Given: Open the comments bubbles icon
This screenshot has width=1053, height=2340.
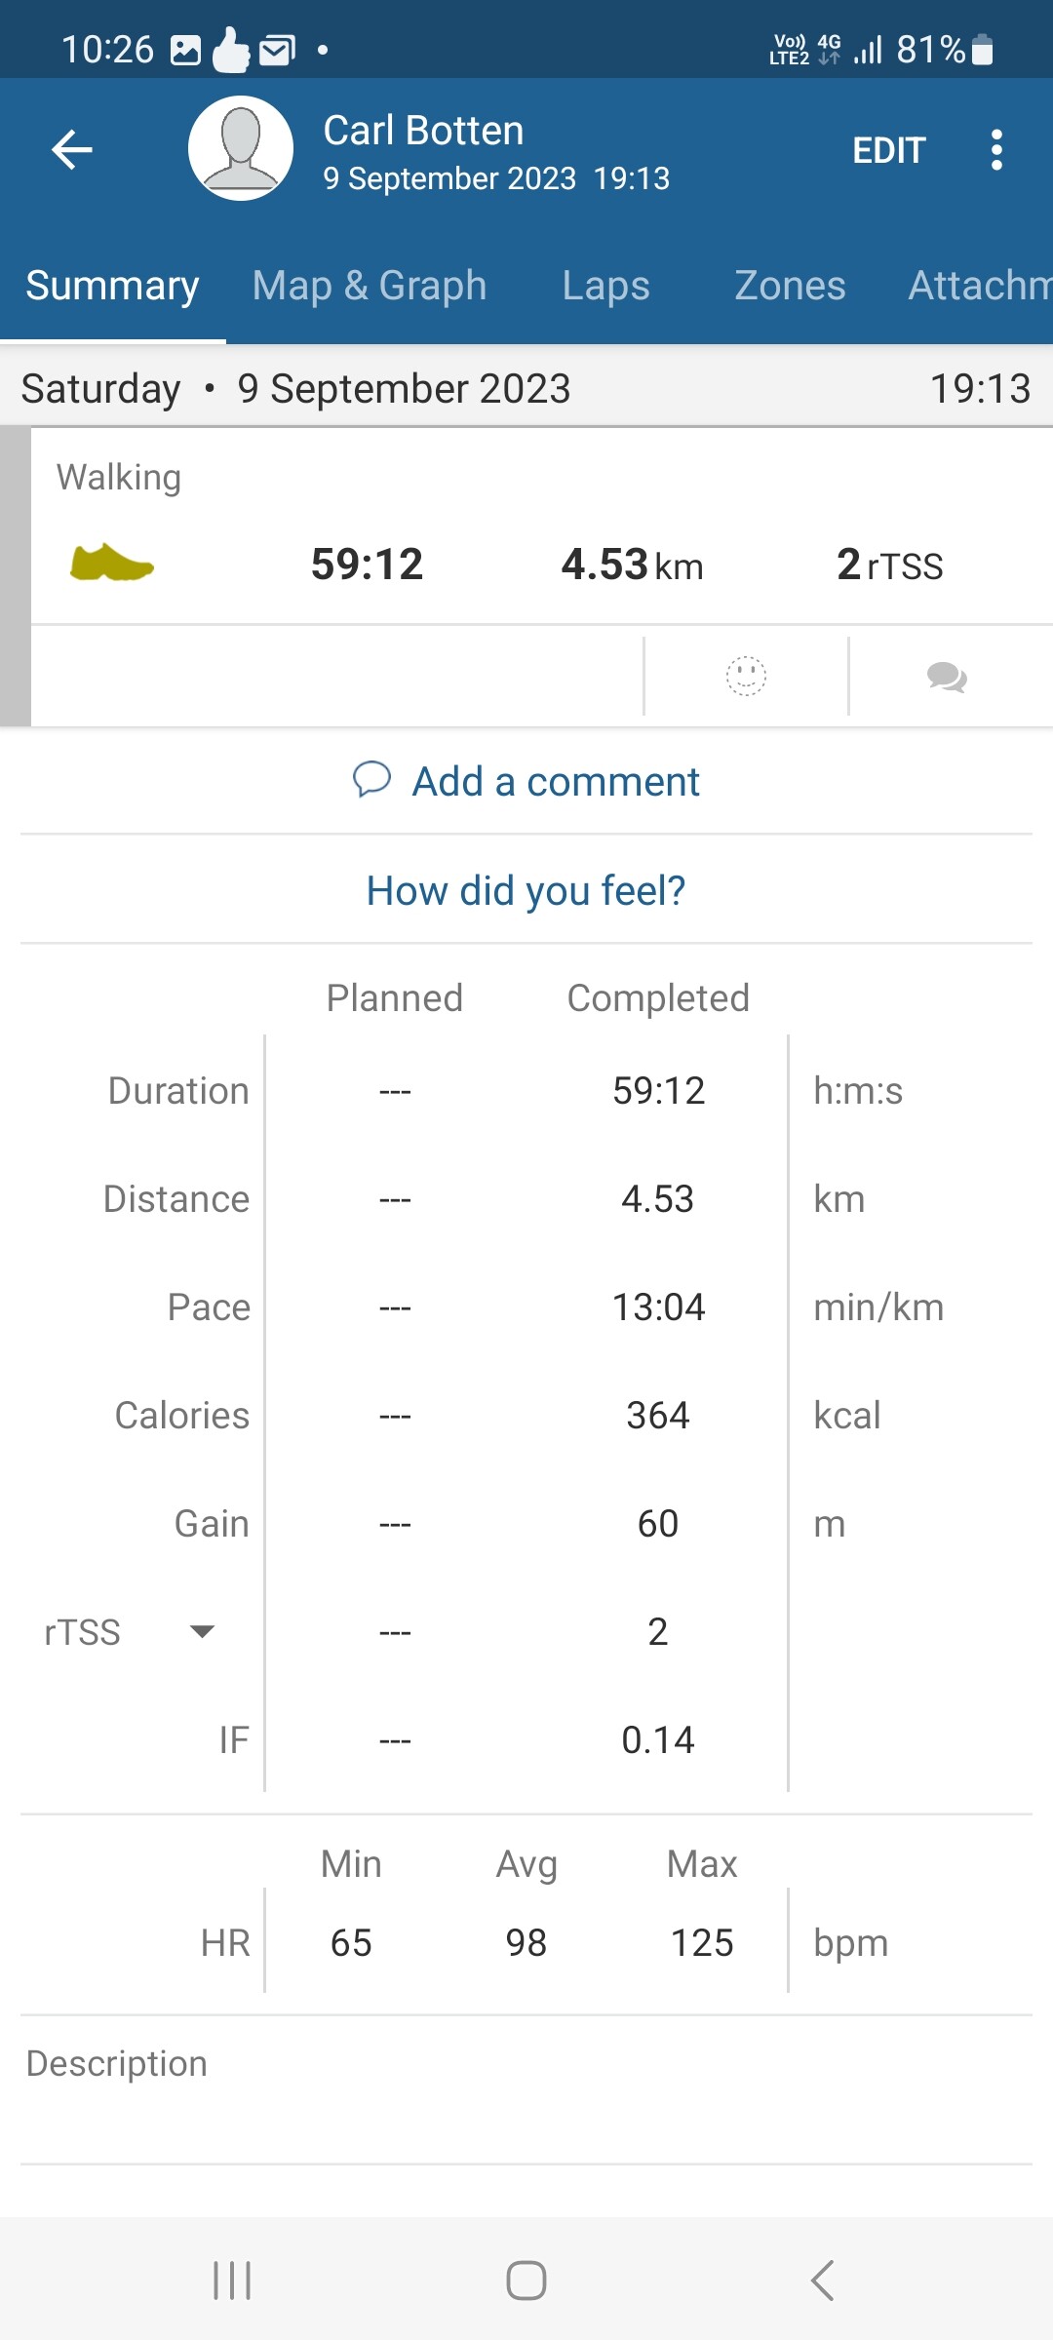Looking at the screenshot, I should pyautogui.click(x=947, y=677).
